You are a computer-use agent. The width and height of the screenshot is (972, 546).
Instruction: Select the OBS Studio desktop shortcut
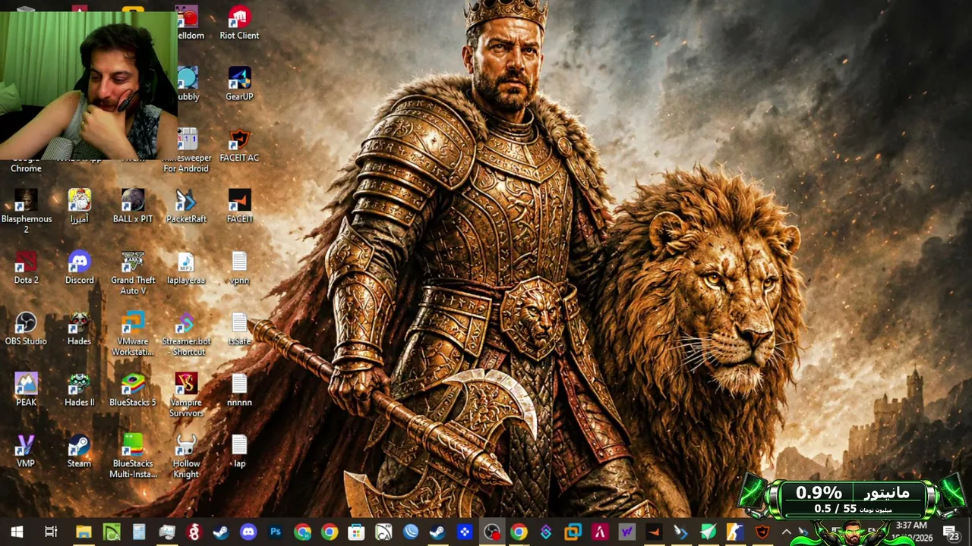click(27, 330)
